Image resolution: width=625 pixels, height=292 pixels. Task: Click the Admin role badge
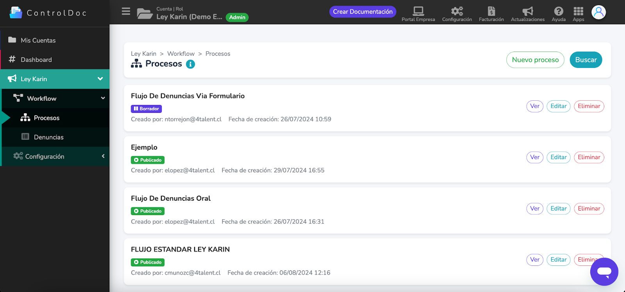pos(237,17)
